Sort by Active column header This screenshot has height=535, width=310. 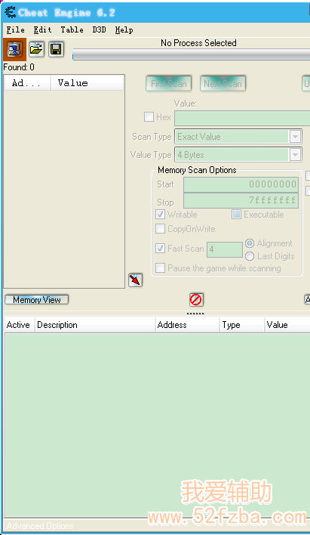coord(19,325)
